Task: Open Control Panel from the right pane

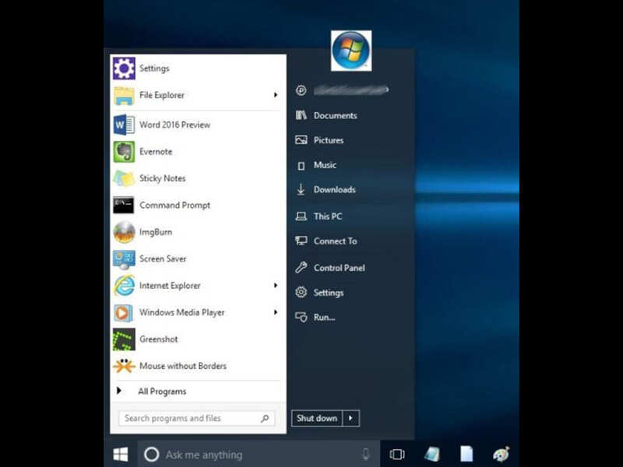Action: click(339, 268)
